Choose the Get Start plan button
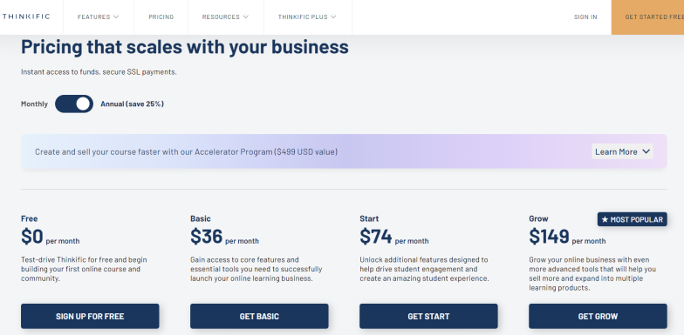The image size is (684, 335). (x=428, y=317)
